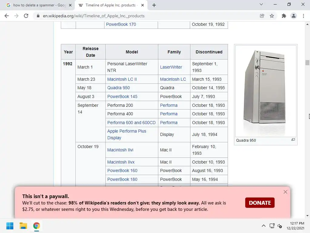Viewport: 310px width, 233px height.
Task: Open Chrome extensions puzzle icon
Action: coord(284,16)
